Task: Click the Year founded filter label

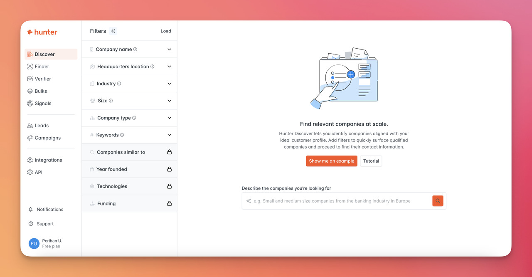Action: point(112,169)
